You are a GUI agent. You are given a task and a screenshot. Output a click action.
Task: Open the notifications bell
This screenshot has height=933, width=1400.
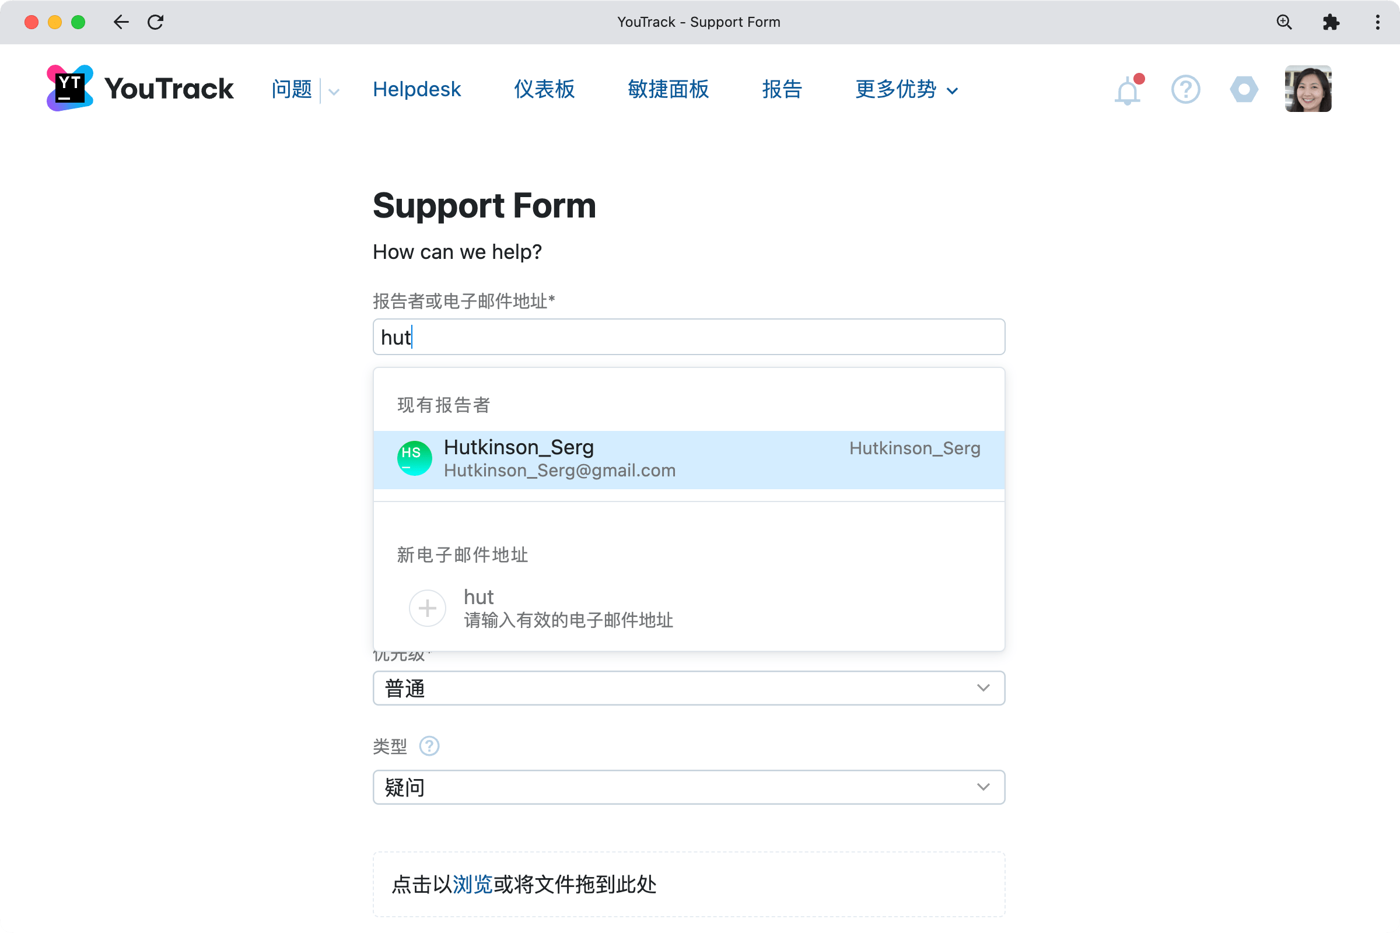pyautogui.click(x=1127, y=91)
